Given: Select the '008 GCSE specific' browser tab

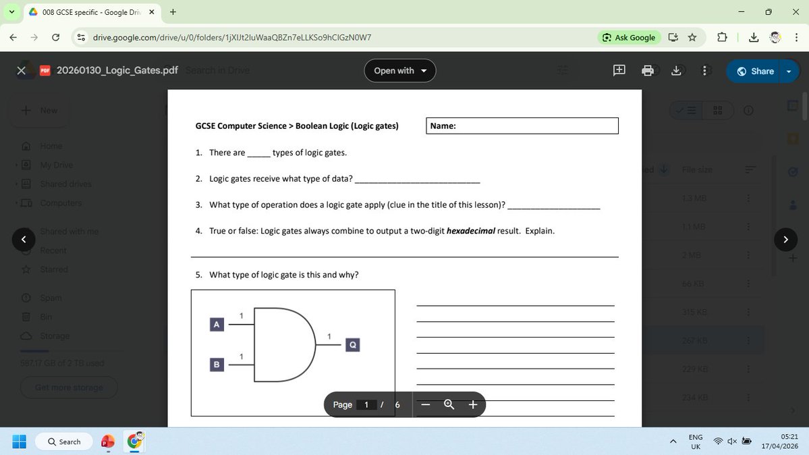Looking at the screenshot, I should pyautogui.click(x=92, y=12).
